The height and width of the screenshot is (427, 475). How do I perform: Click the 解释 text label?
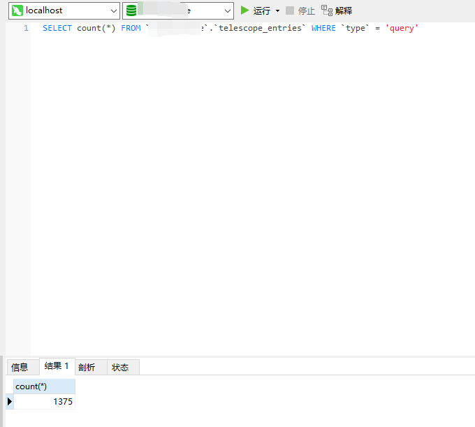coord(344,11)
